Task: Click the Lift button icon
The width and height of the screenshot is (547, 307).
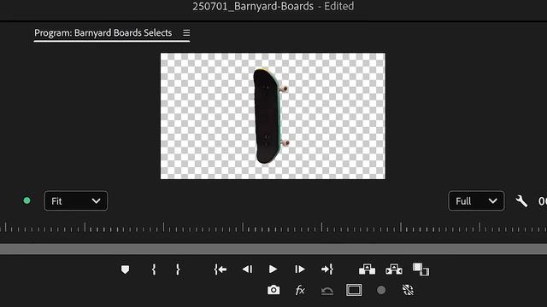Action: click(x=367, y=269)
